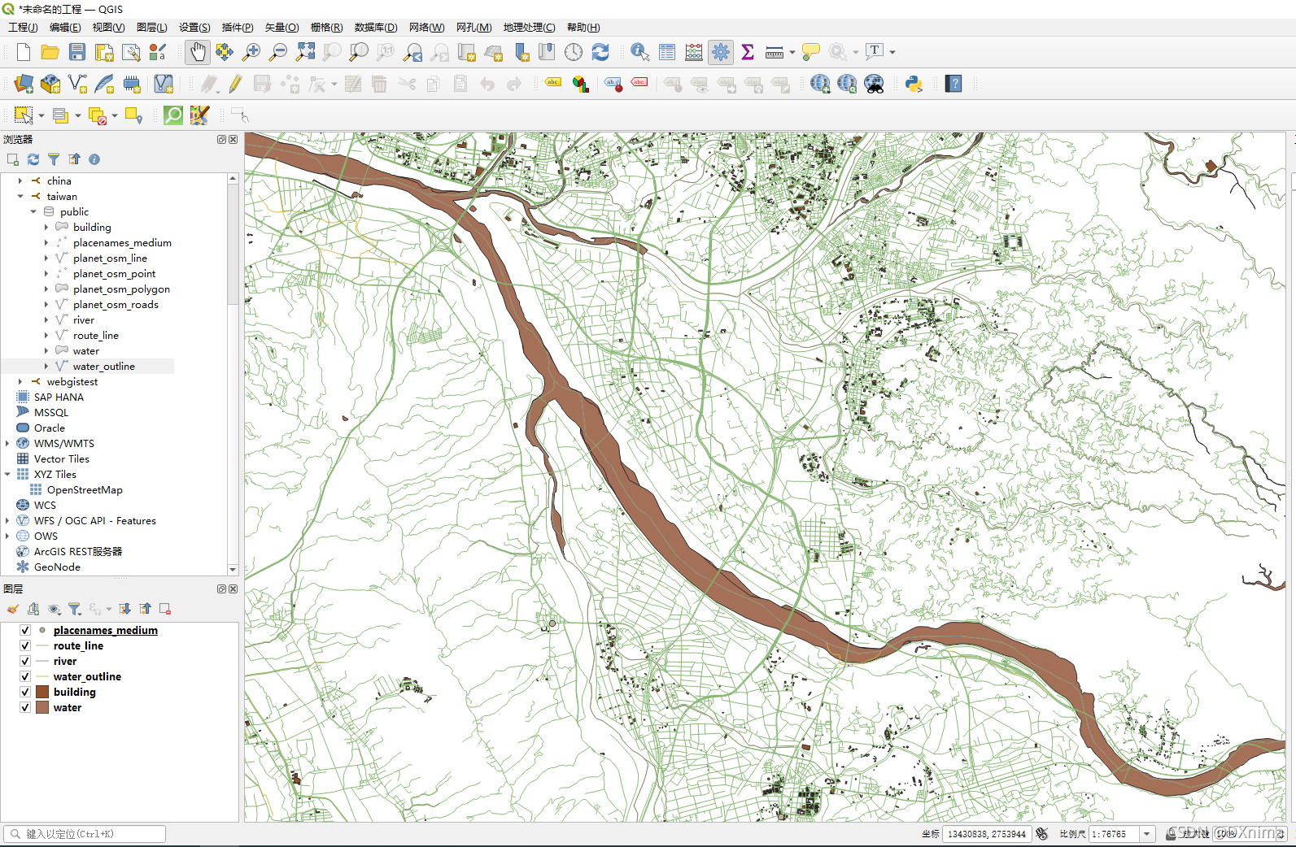
Task: Open the 矢量(O) Vector menu
Action: (282, 28)
